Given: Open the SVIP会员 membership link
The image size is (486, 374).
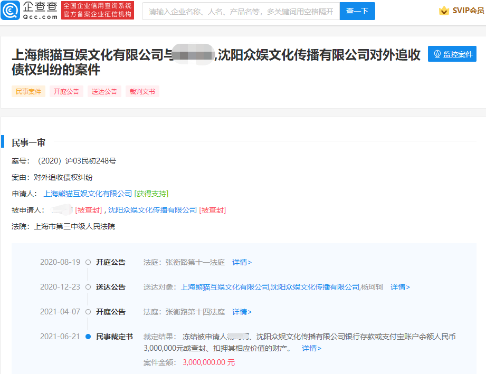Looking at the screenshot, I should point(468,11).
